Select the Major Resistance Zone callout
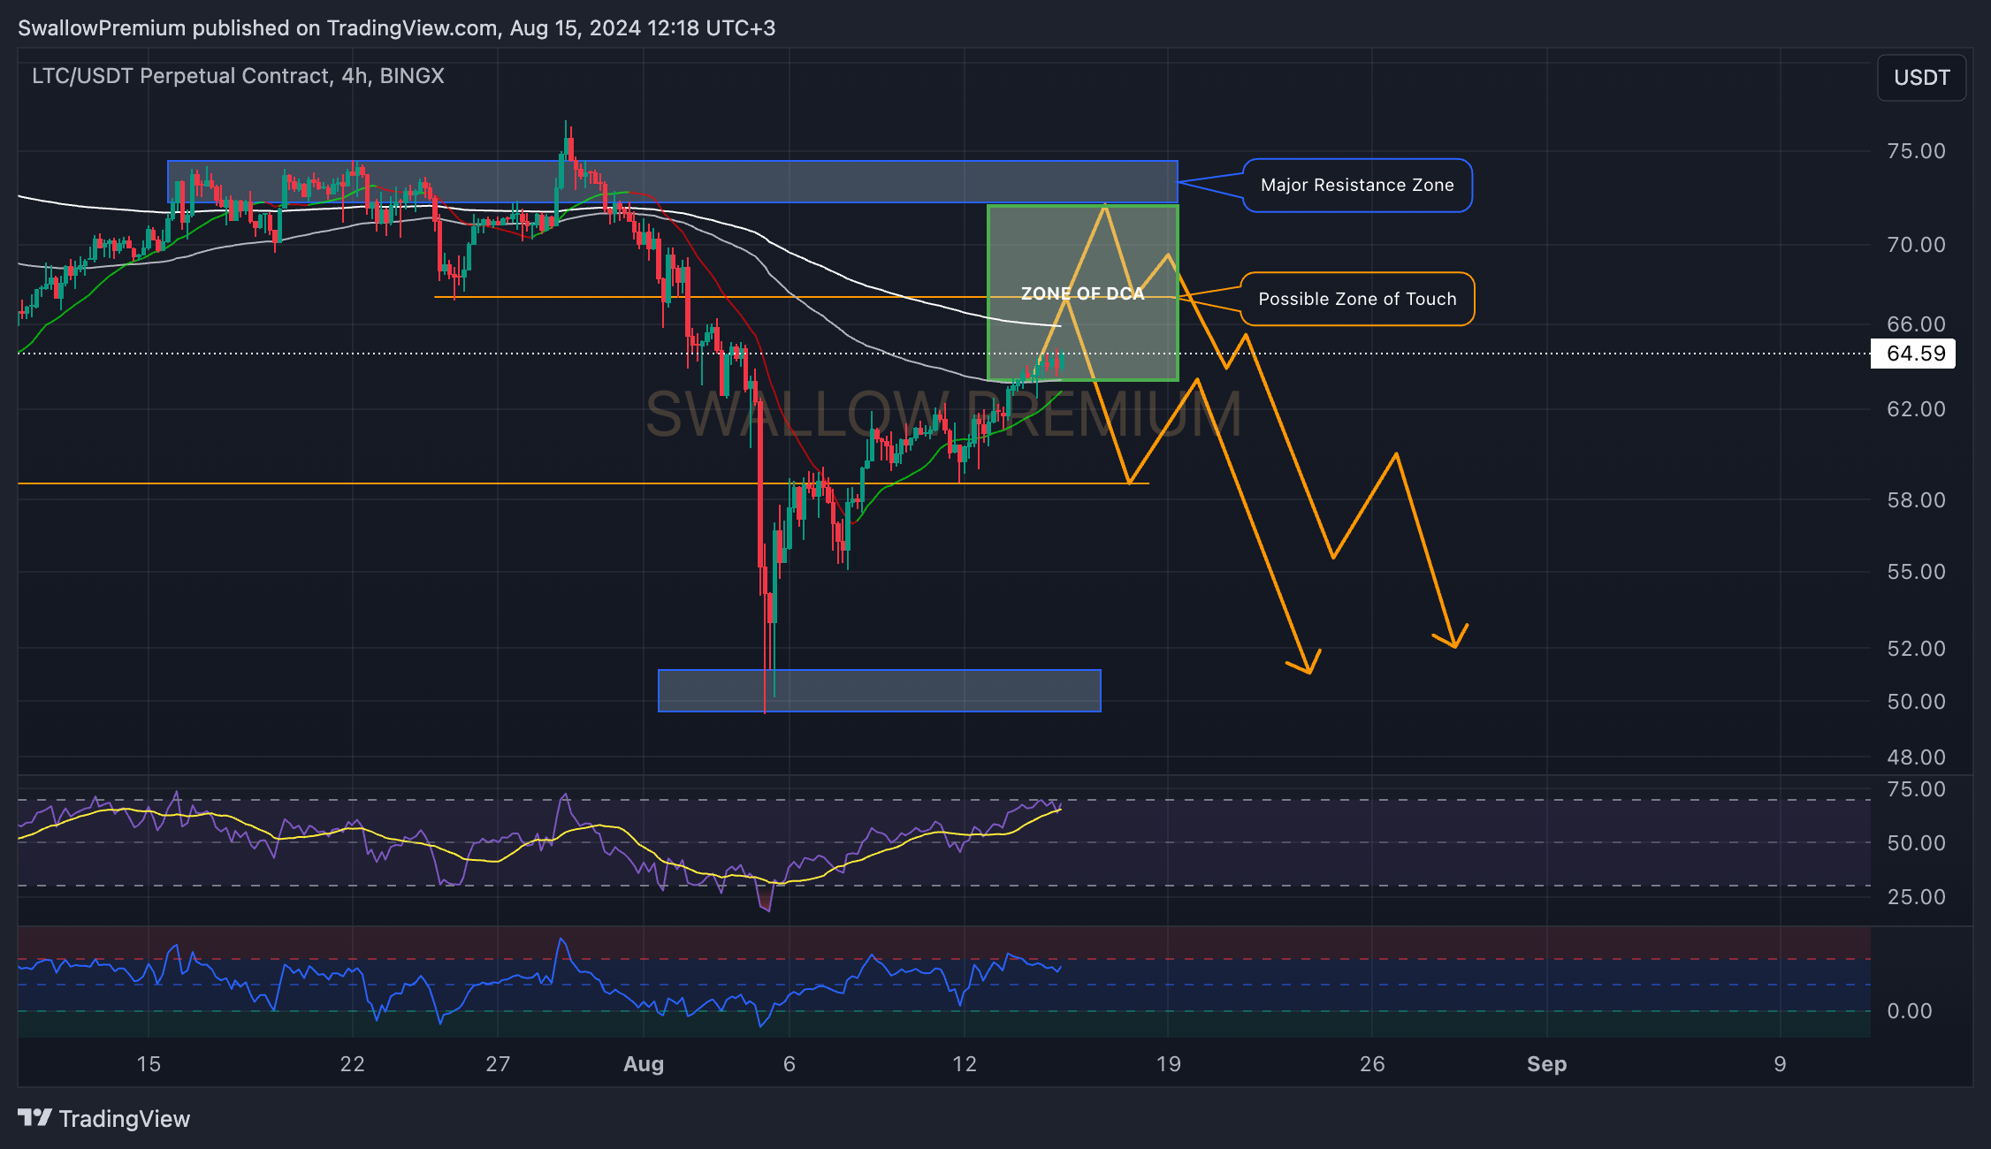Screen dimensions: 1991x1149 pos(1357,186)
